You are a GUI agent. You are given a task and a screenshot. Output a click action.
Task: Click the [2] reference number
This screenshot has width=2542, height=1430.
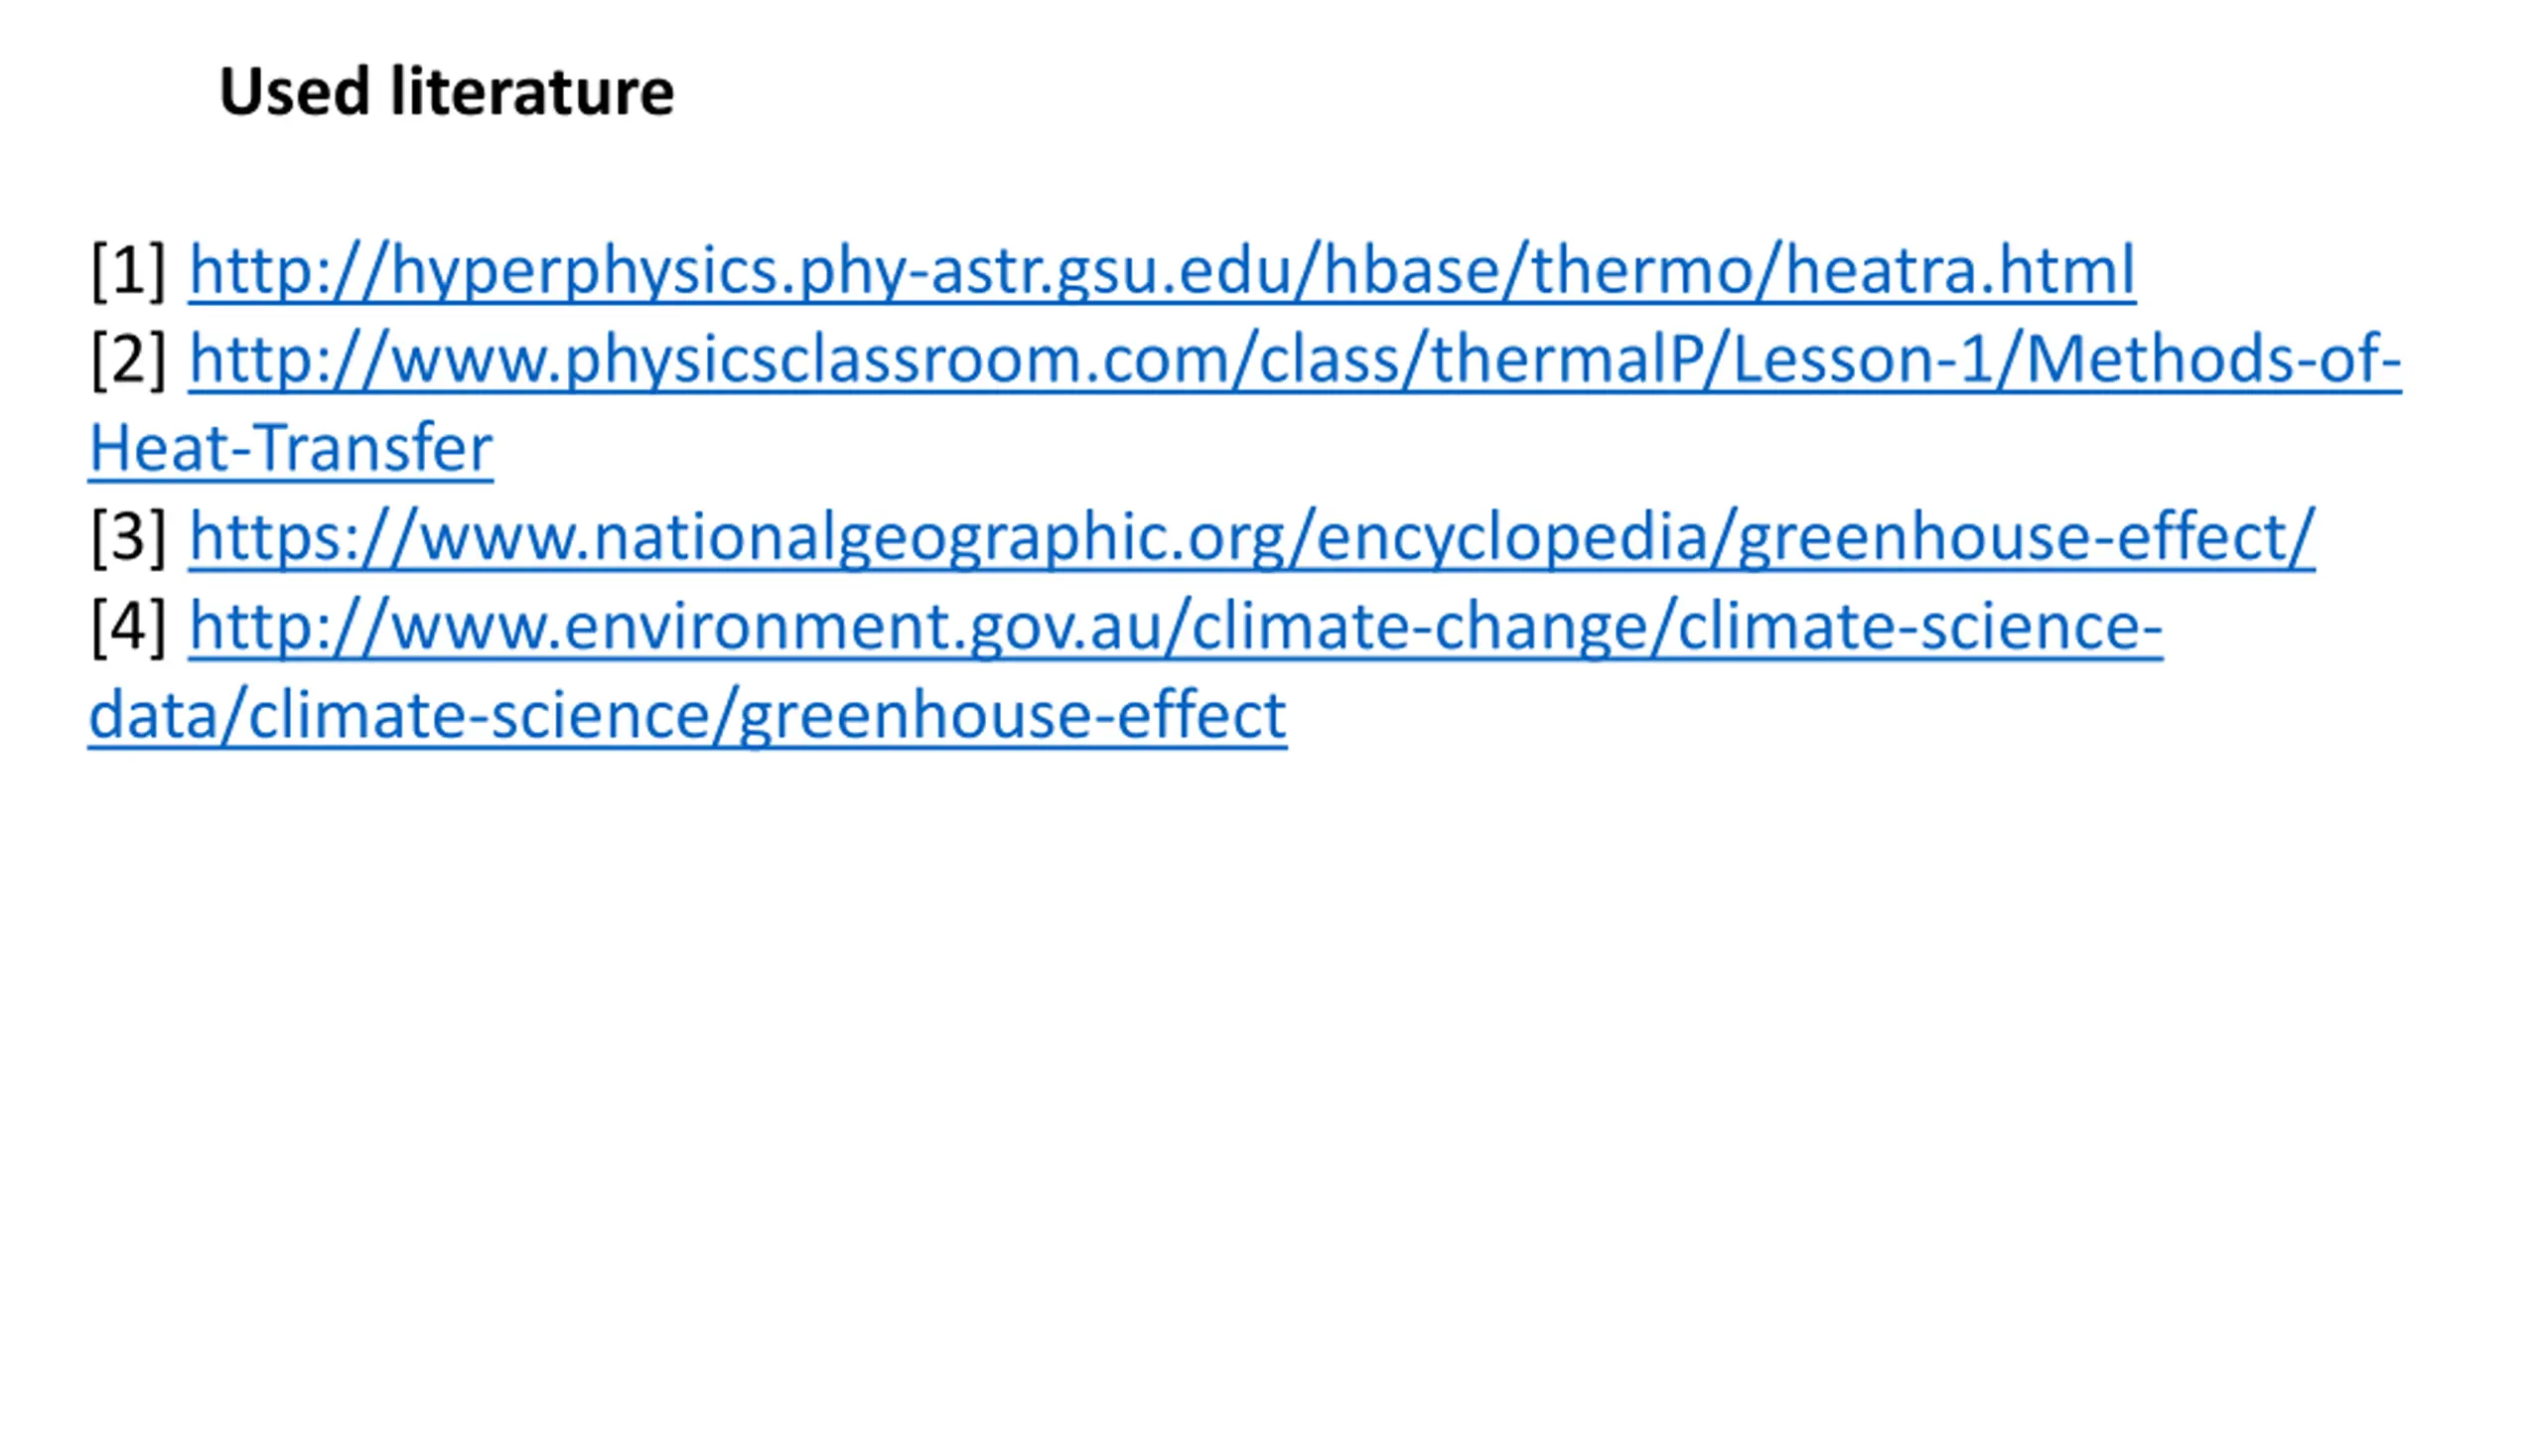click(128, 359)
